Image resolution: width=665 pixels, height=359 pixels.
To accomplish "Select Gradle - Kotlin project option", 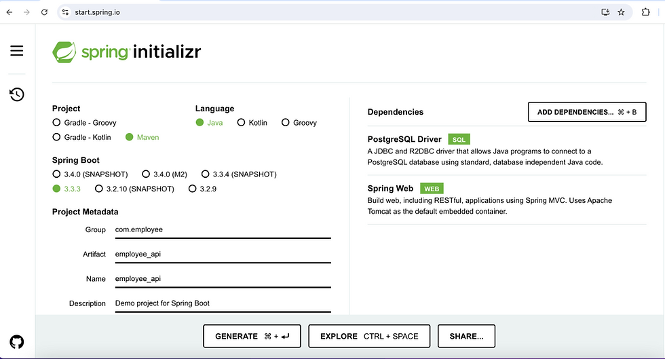I will coord(56,137).
